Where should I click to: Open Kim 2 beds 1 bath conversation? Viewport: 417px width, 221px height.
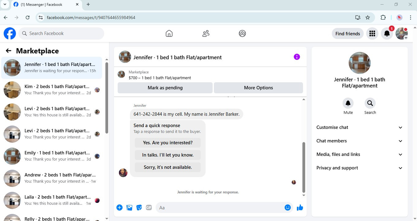[52, 90]
